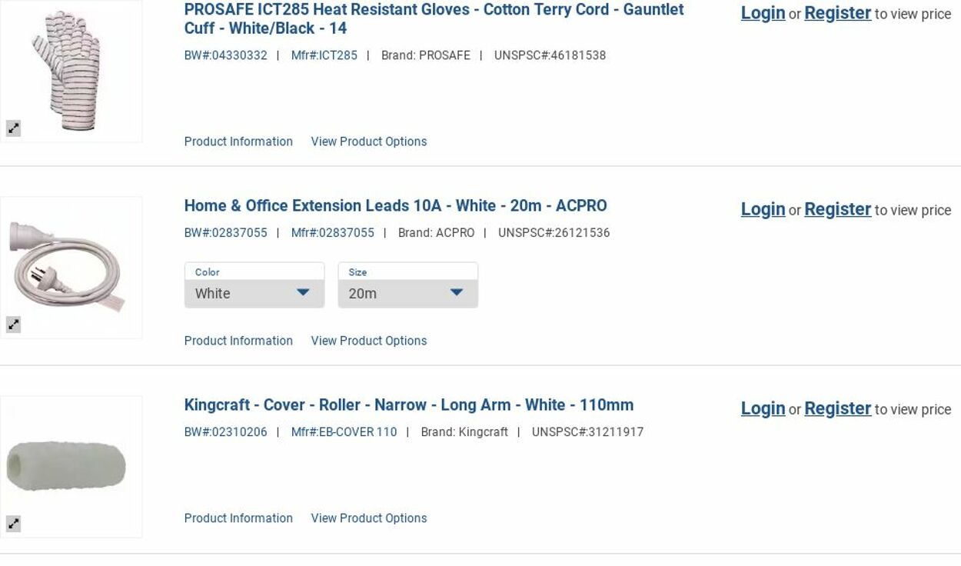View Product Options for PROSAFE gloves

click(368, 141)
